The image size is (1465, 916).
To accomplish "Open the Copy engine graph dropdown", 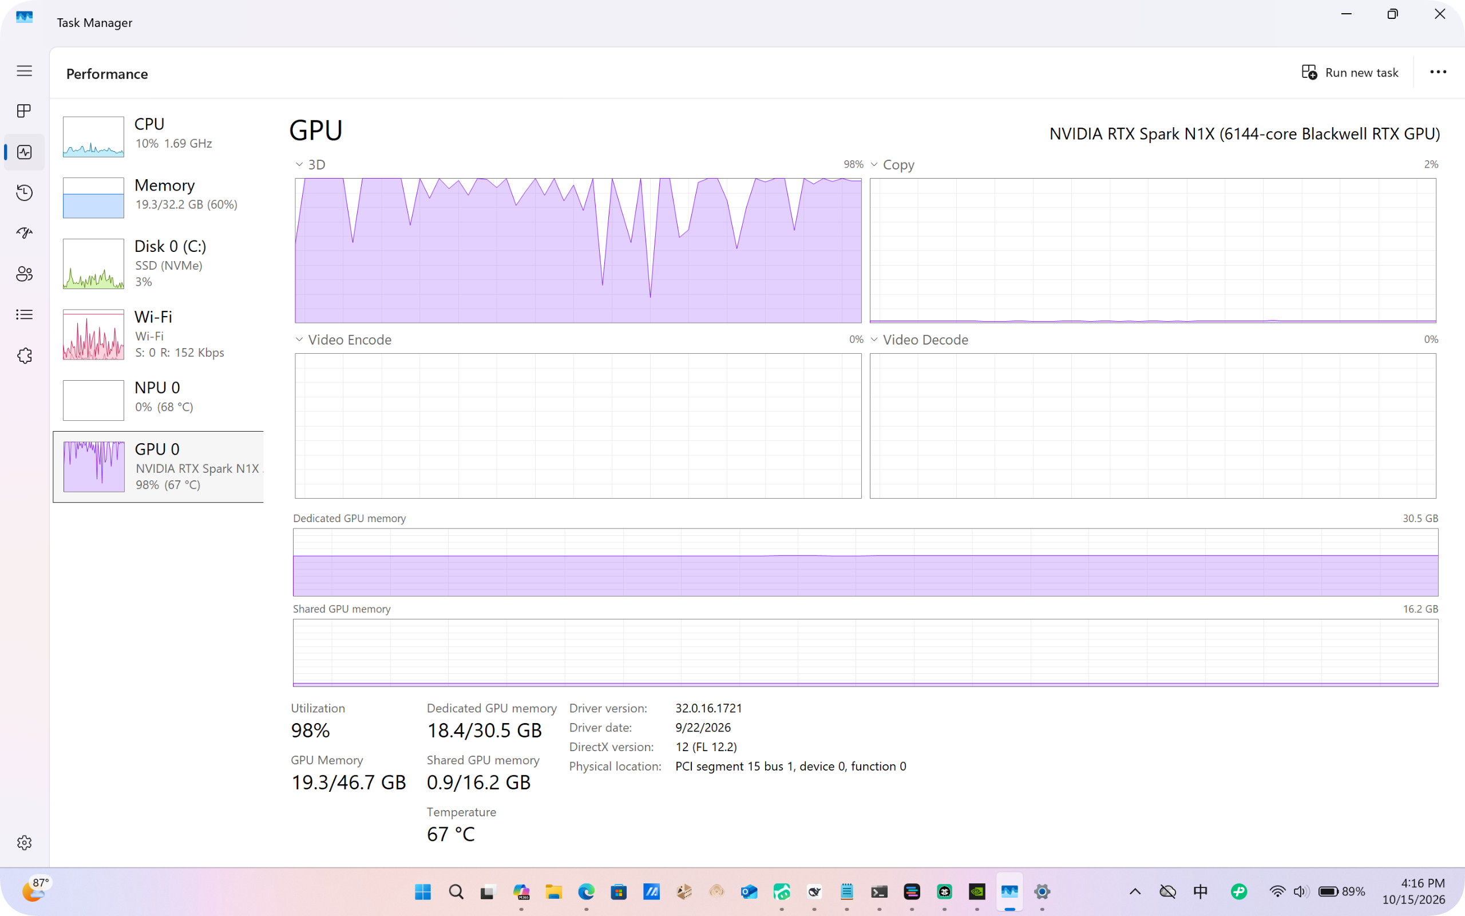I will pyautogui.click(x=874, y=165).
